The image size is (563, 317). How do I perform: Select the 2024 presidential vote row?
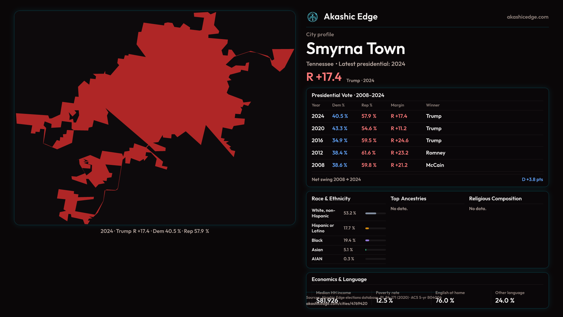coord(318,116)
